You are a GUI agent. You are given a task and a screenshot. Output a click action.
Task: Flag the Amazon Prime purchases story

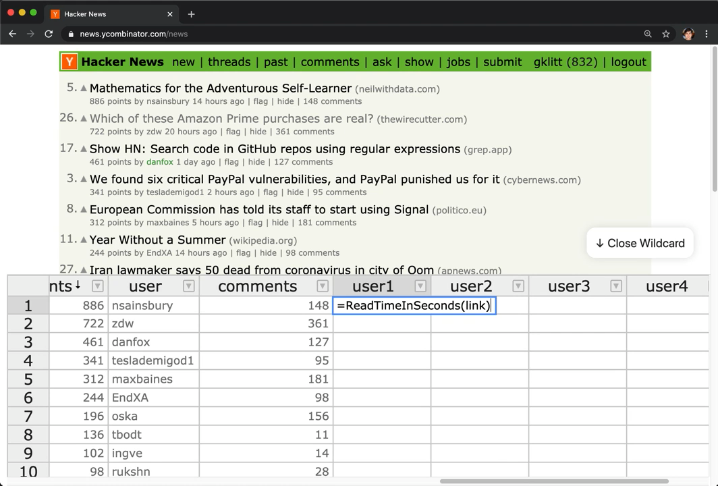[233, 132]
